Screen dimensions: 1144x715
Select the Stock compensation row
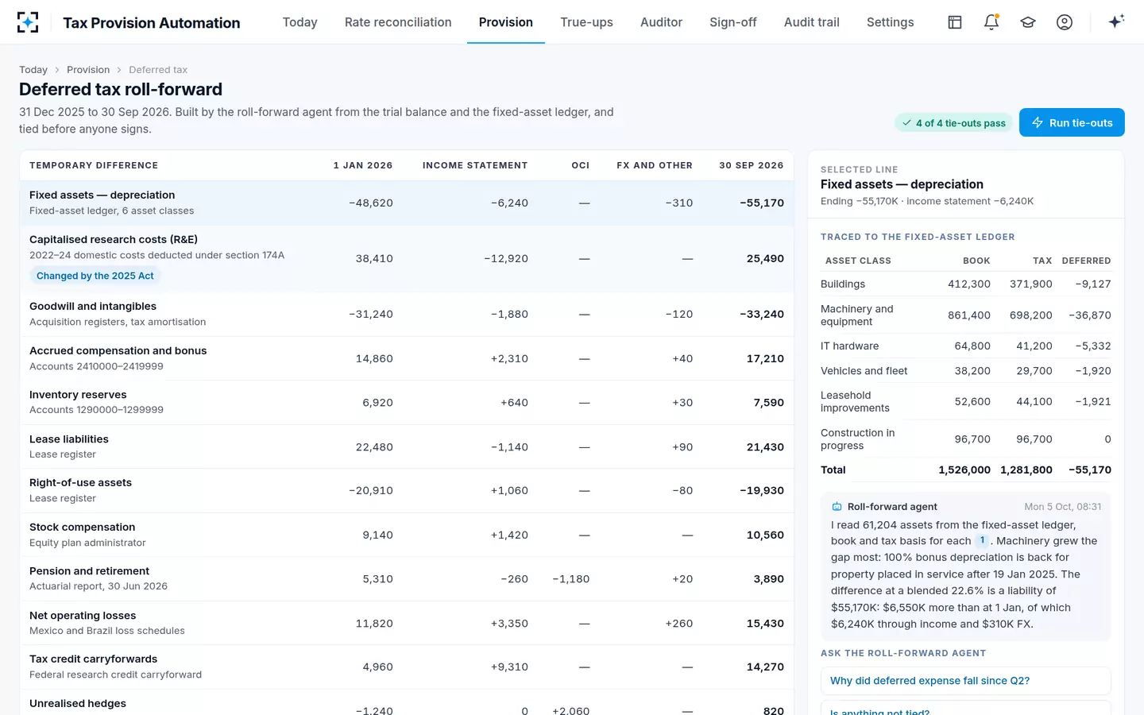pyautogui.click(x=407, y=535)
